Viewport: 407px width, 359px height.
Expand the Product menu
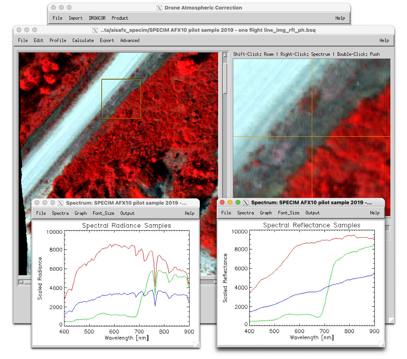[x=120, y=18]
